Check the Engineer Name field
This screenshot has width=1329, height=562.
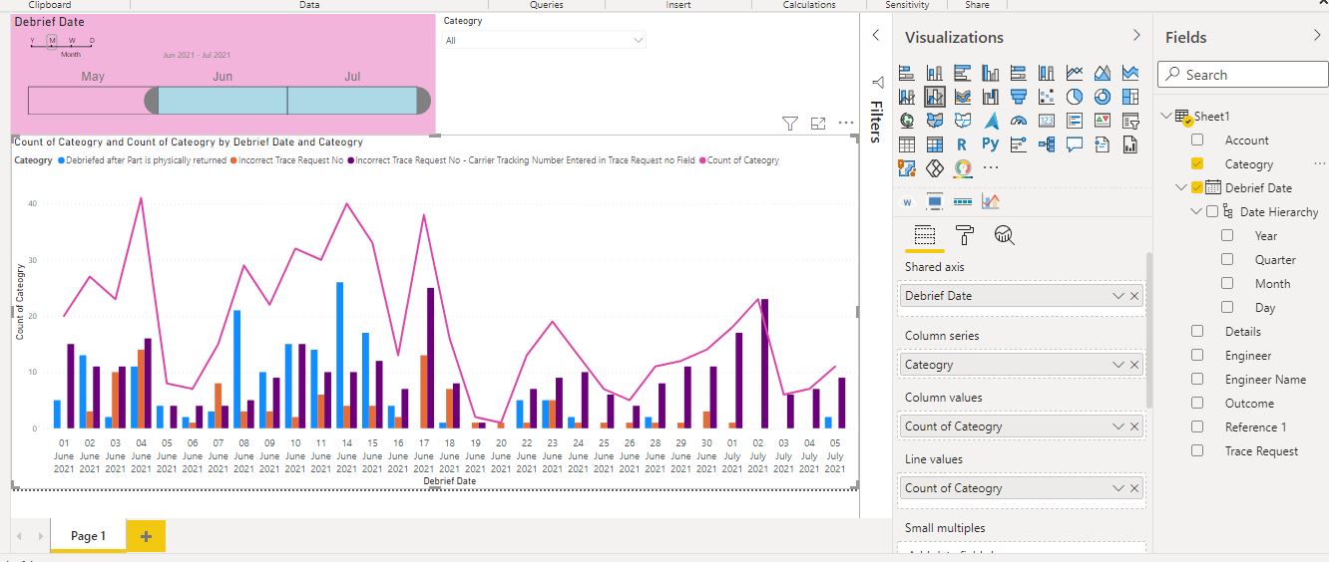[x=1197, y=380]
